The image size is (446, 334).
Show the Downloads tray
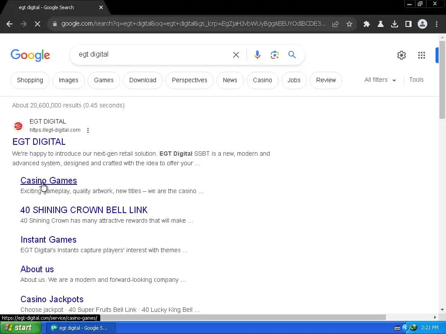point(394,24)
